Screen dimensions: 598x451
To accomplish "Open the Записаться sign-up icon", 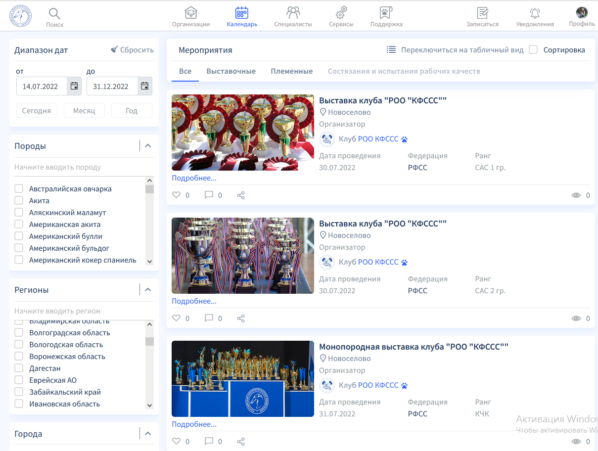I will pyautogui.click(x=482, y=13).
